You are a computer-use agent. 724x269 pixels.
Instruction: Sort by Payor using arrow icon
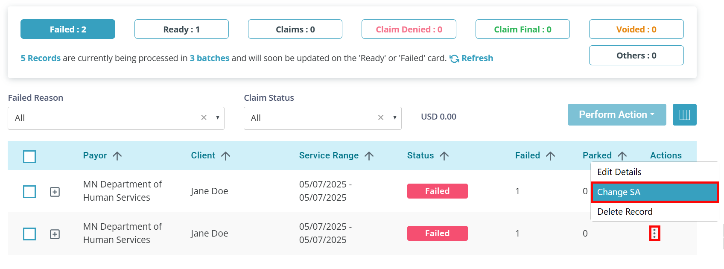117,156
